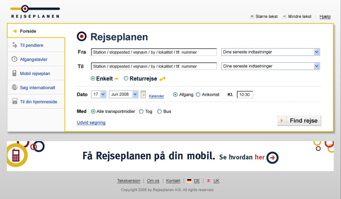This screenshot has width=341, height=199.
Task: Open the Afgangstavler sidebar item
Action: pos(36,59)
